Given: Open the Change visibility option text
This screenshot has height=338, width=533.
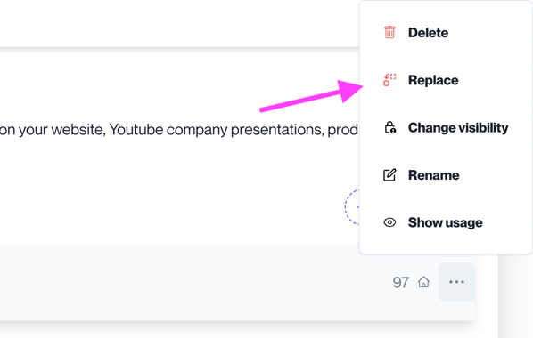Looking at the screenshot, I should [x=458, y=127].
